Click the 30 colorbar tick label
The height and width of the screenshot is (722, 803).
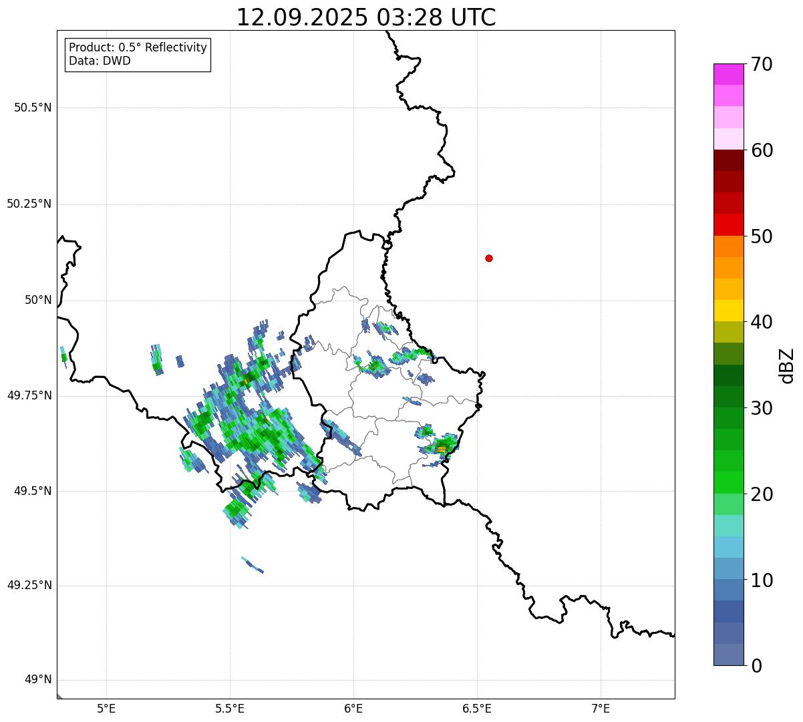[762, 408]
